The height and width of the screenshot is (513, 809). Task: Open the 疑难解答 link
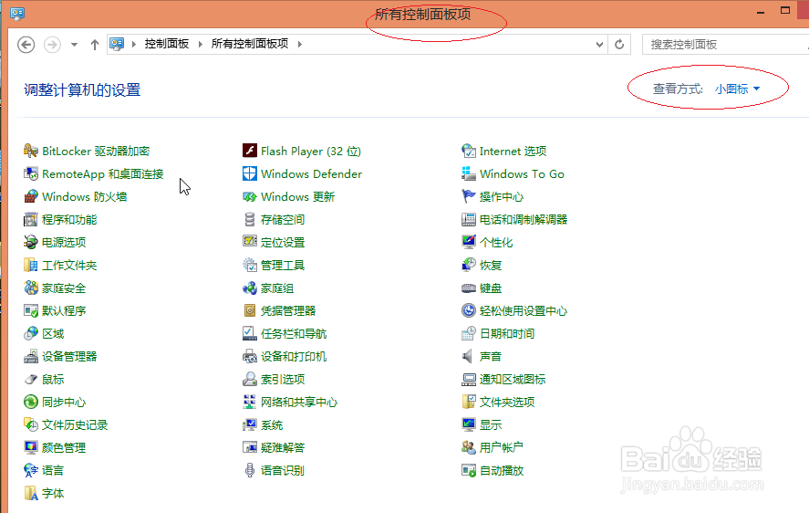pos(283,448)
